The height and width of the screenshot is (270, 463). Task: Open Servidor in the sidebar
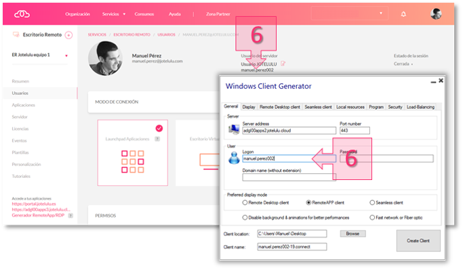coord(20,116)
